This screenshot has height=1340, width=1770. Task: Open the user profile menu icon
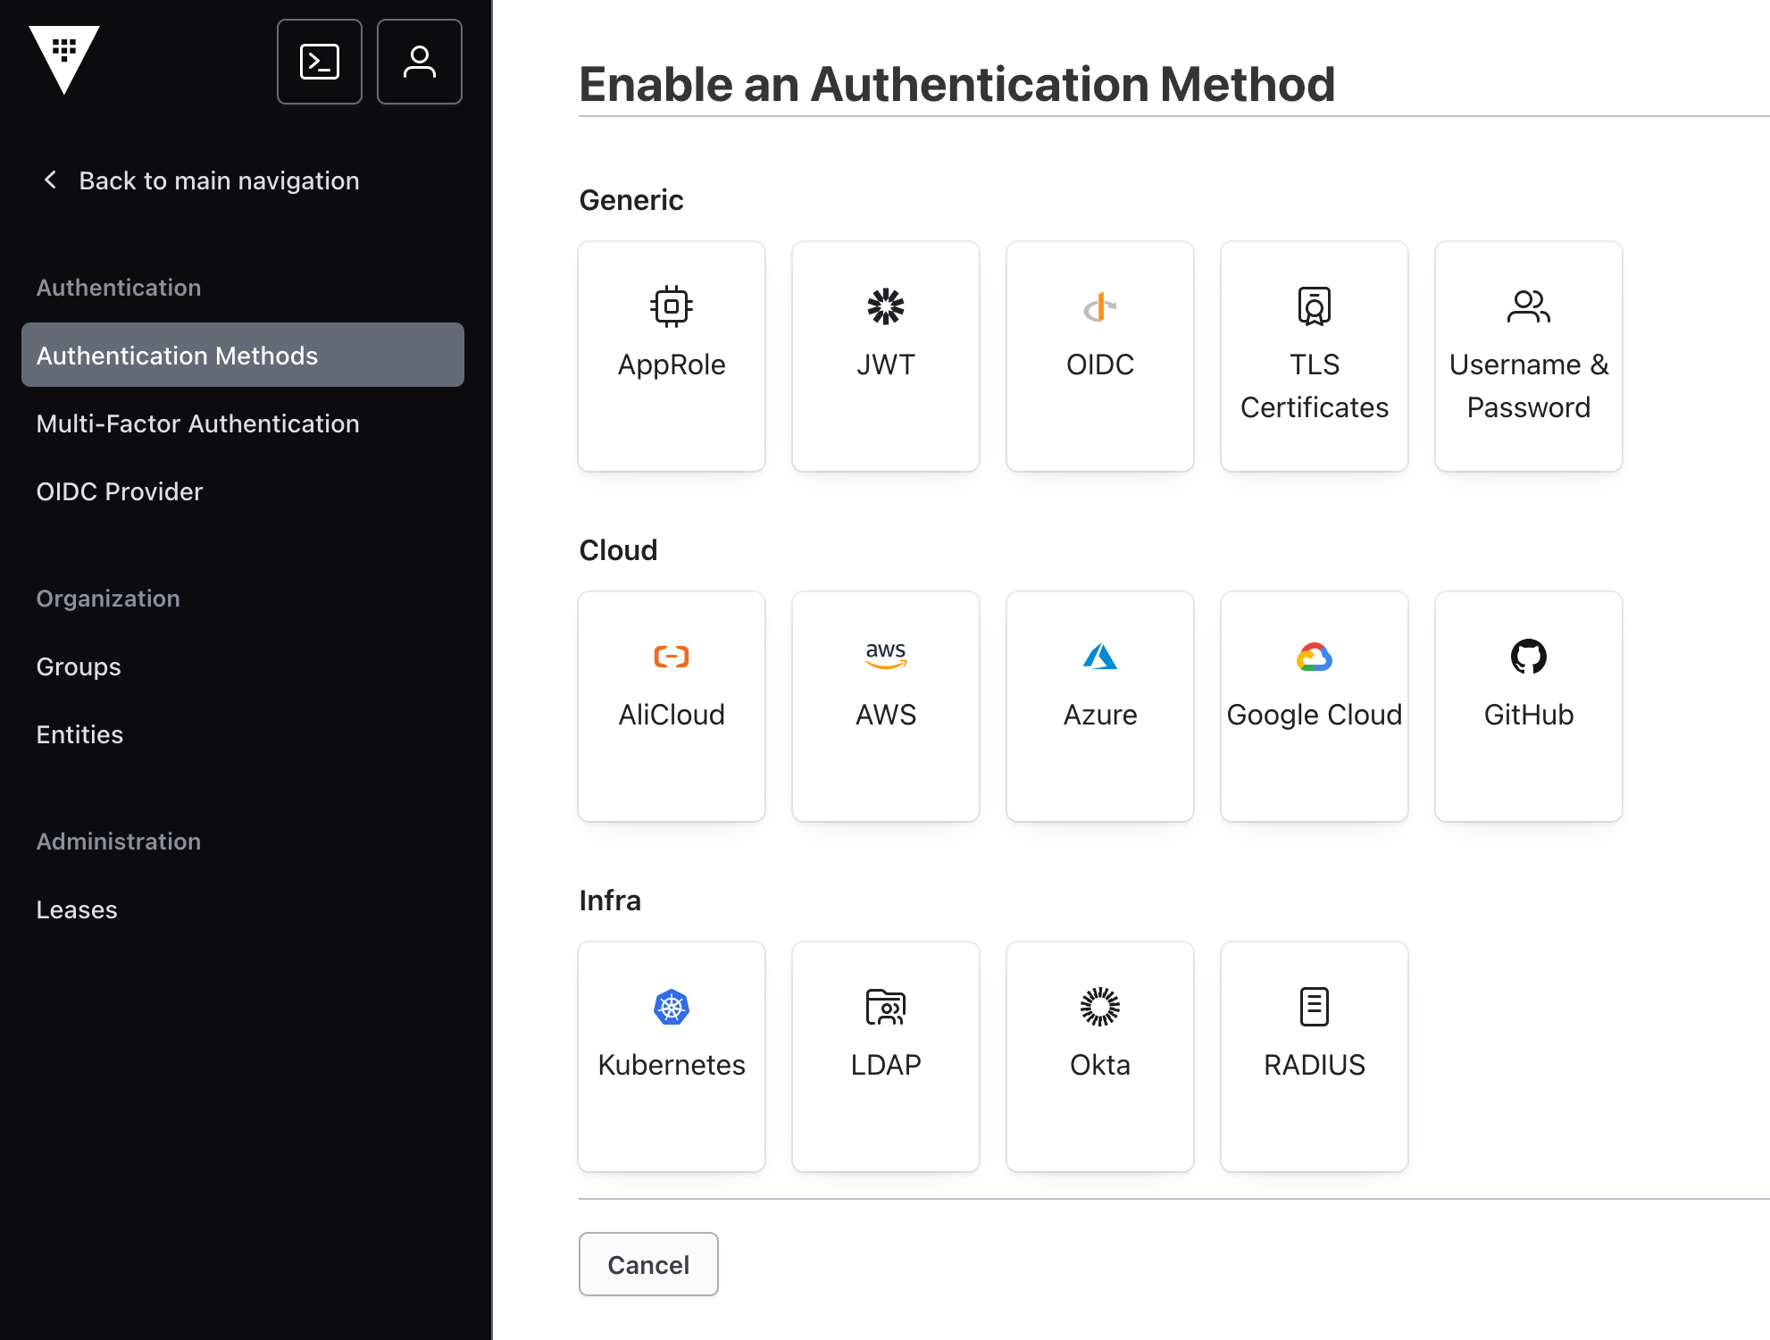click(419, 62)
